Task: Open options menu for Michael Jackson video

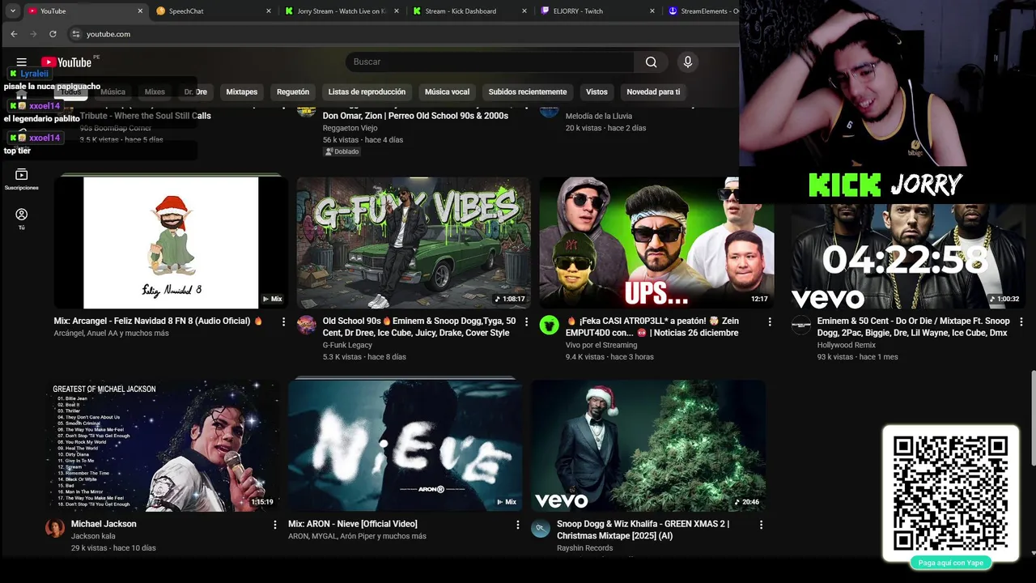Action: click(275, 525)
